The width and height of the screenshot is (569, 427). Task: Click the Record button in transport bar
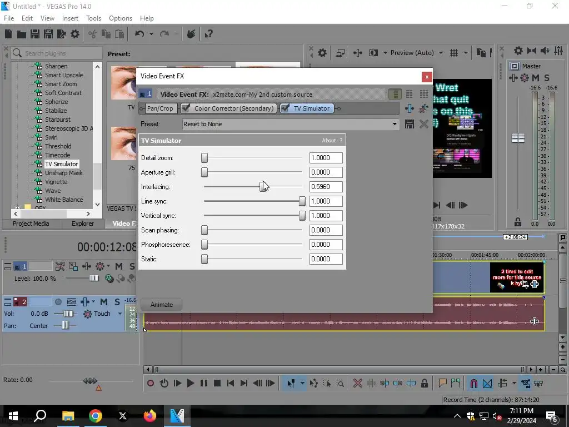(x=150, y=383)
